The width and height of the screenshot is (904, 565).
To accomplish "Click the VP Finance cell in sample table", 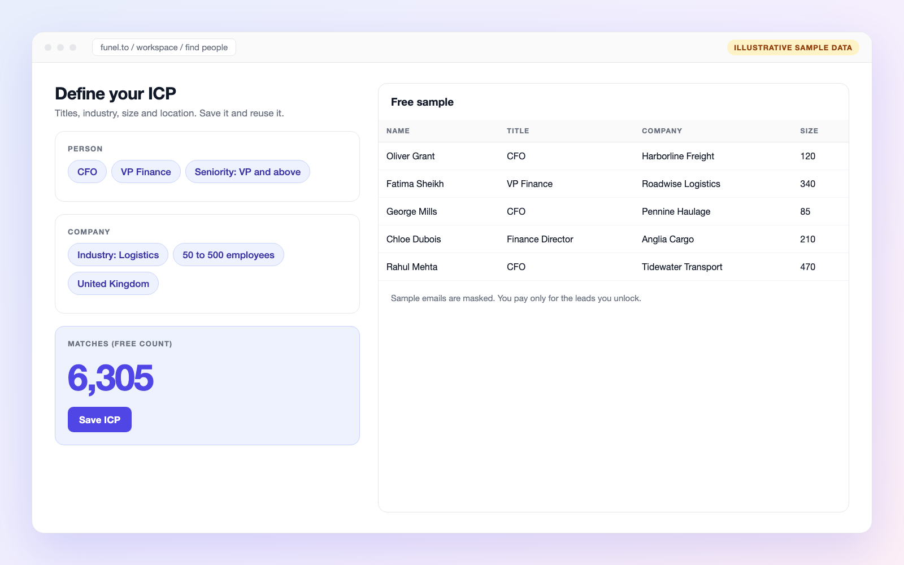I will [529, 184].
